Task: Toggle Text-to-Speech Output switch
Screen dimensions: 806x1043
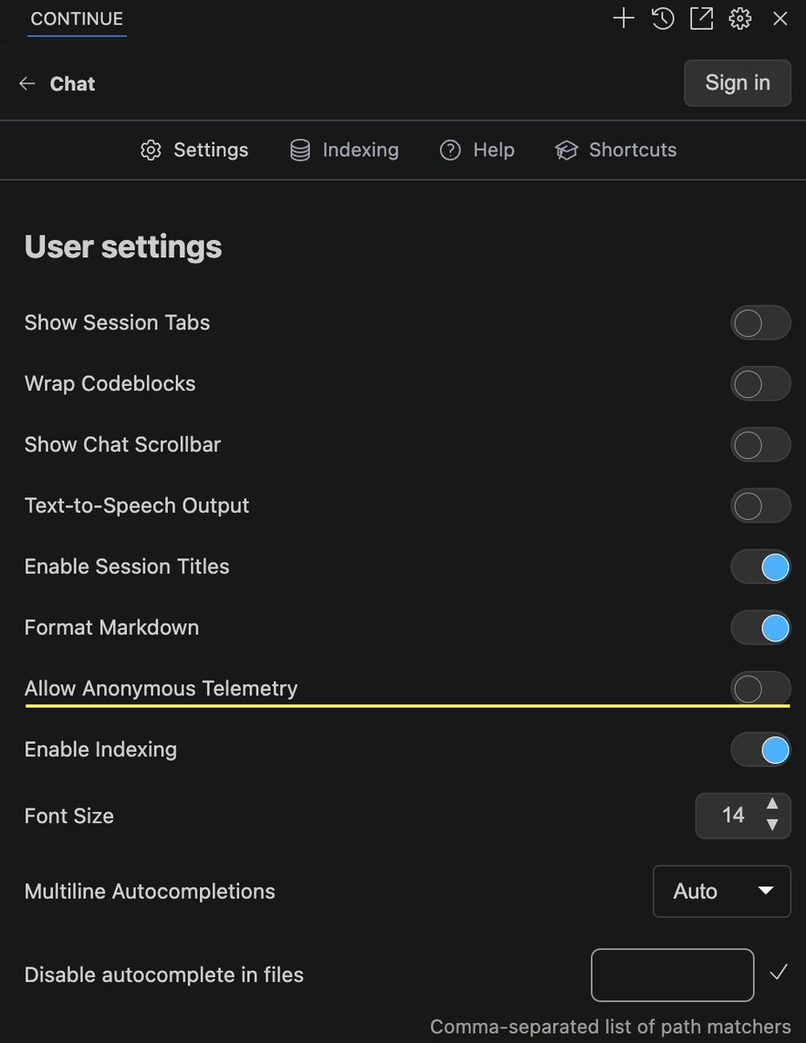Action: coord(761,505)
